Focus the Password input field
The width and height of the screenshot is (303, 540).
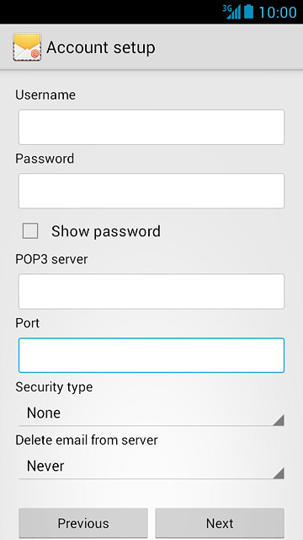[x=151, y=191]
